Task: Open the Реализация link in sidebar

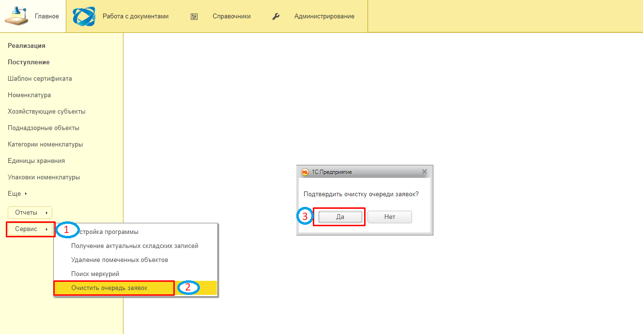Action: (27, 46)
